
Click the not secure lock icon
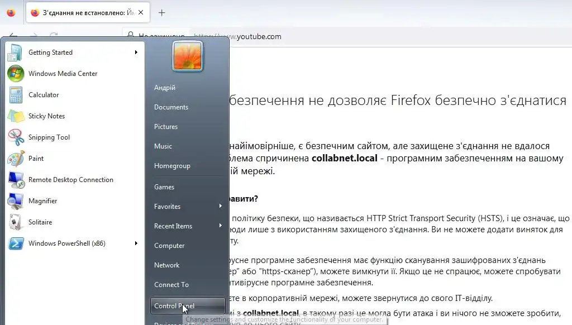tap(130, 35)
